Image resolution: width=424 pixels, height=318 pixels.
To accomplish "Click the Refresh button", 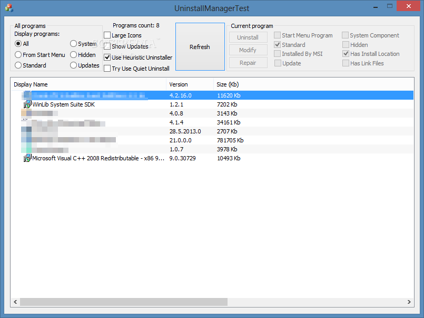I will click(x=200, y=47).
